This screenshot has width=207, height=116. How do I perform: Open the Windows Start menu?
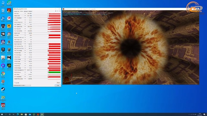tap(2, 114)
